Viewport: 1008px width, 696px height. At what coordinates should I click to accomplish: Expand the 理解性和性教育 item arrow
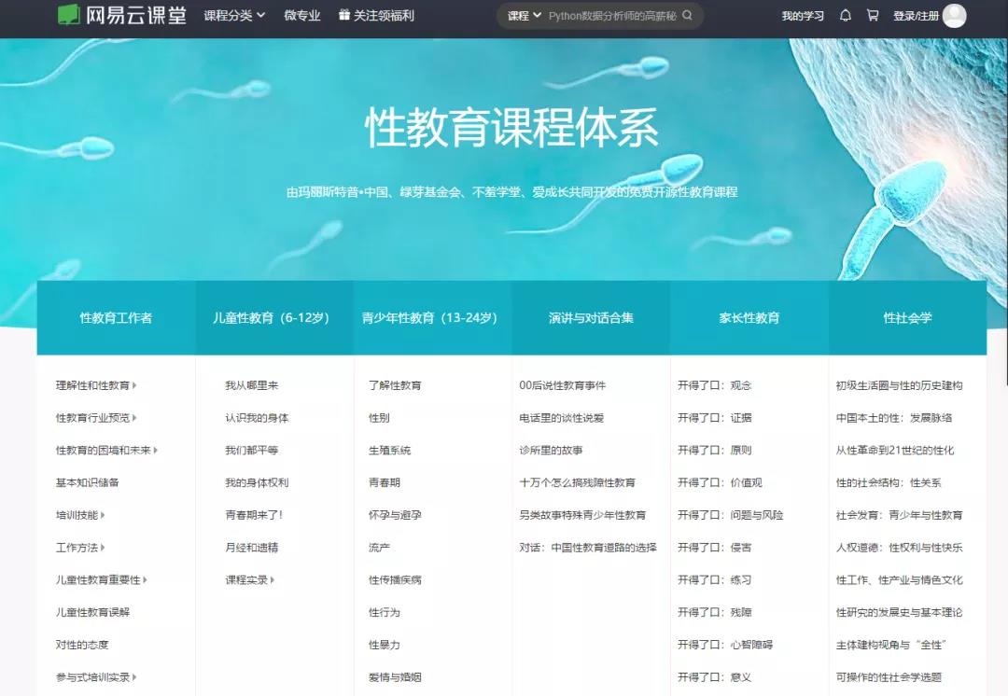point(134,385)
